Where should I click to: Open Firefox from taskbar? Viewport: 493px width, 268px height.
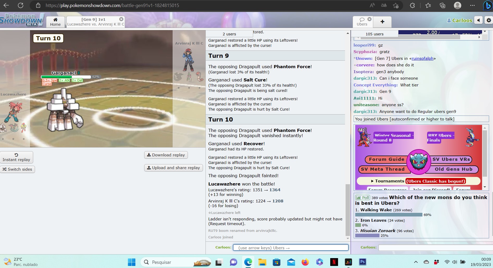point(305,262)
